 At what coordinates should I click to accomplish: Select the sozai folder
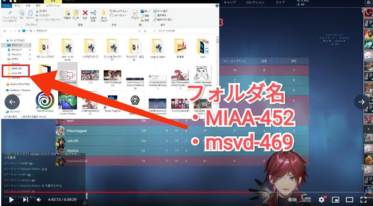tap(203, 48)
